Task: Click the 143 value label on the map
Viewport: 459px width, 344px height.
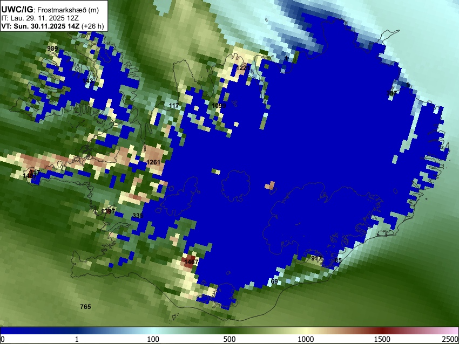Action: tap(88, 81)
